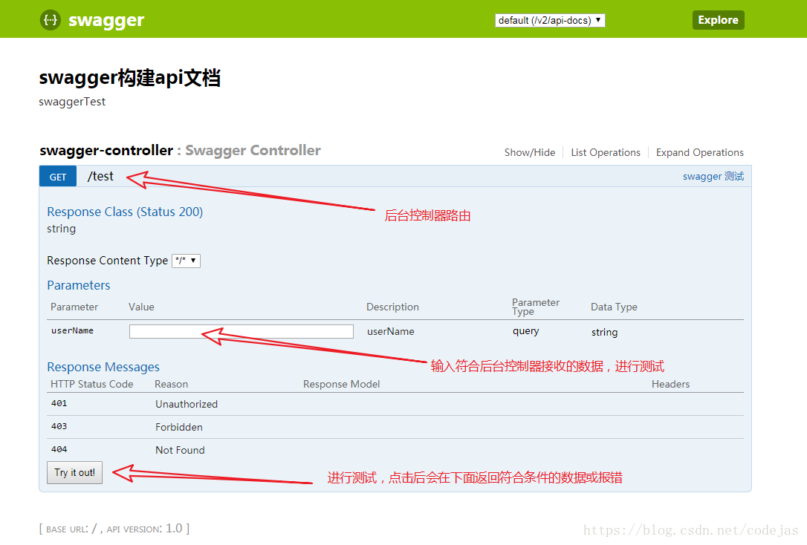807x545 pixels.
Task: Click Show/Hide for swagger-controller
Action: 530,153
